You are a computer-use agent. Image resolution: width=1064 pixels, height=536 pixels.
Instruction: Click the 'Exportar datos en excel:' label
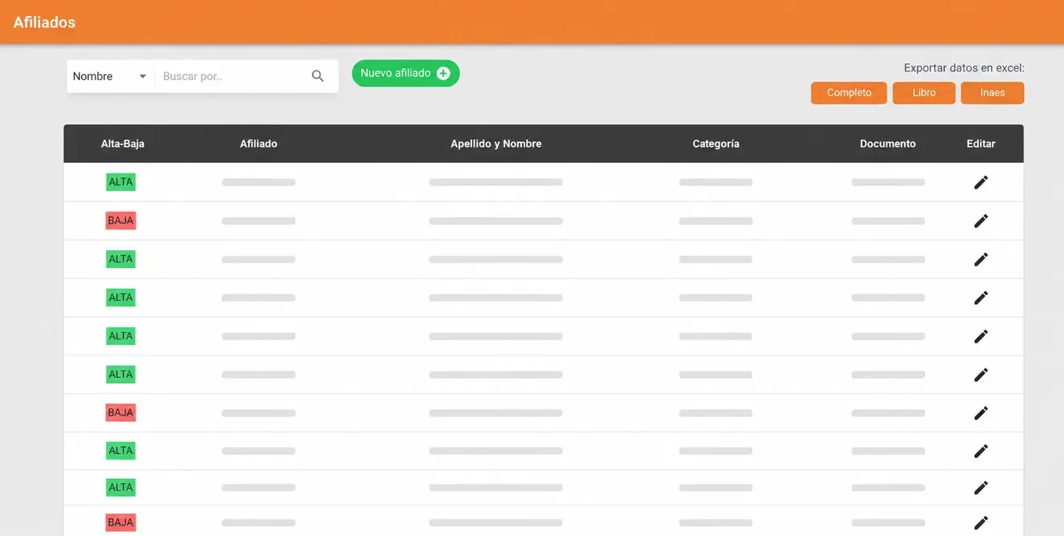point(964,68)
